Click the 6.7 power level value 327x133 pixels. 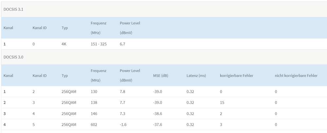122,44
